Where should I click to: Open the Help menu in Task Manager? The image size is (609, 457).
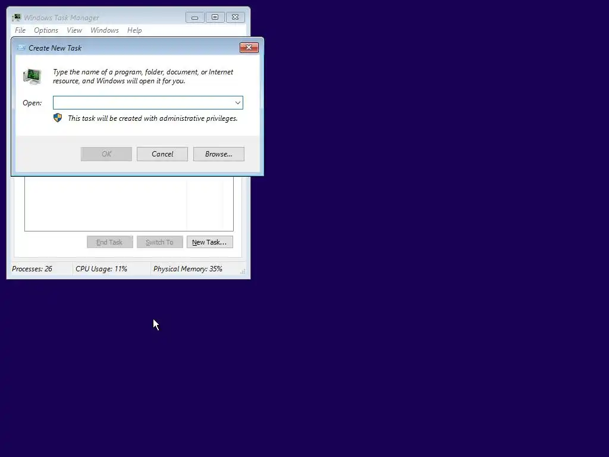tap(134, 30)
